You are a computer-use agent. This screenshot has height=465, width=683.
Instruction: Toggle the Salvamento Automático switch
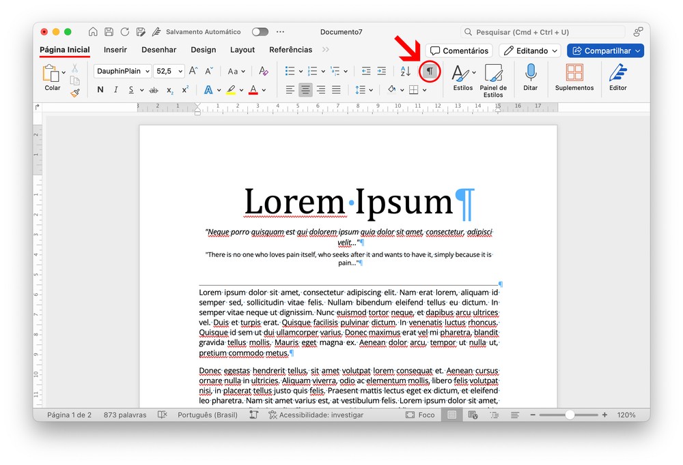click(x=260, y=32)
